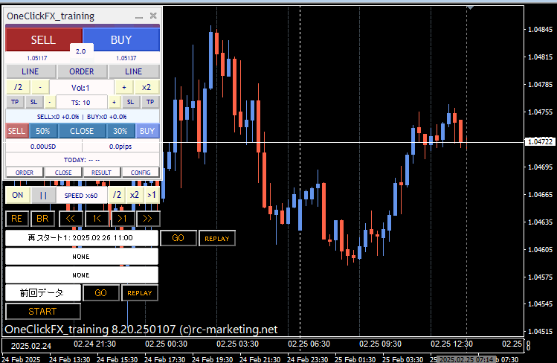
Task: Double the volume with x2 button
Action: (x=147, y=87)
